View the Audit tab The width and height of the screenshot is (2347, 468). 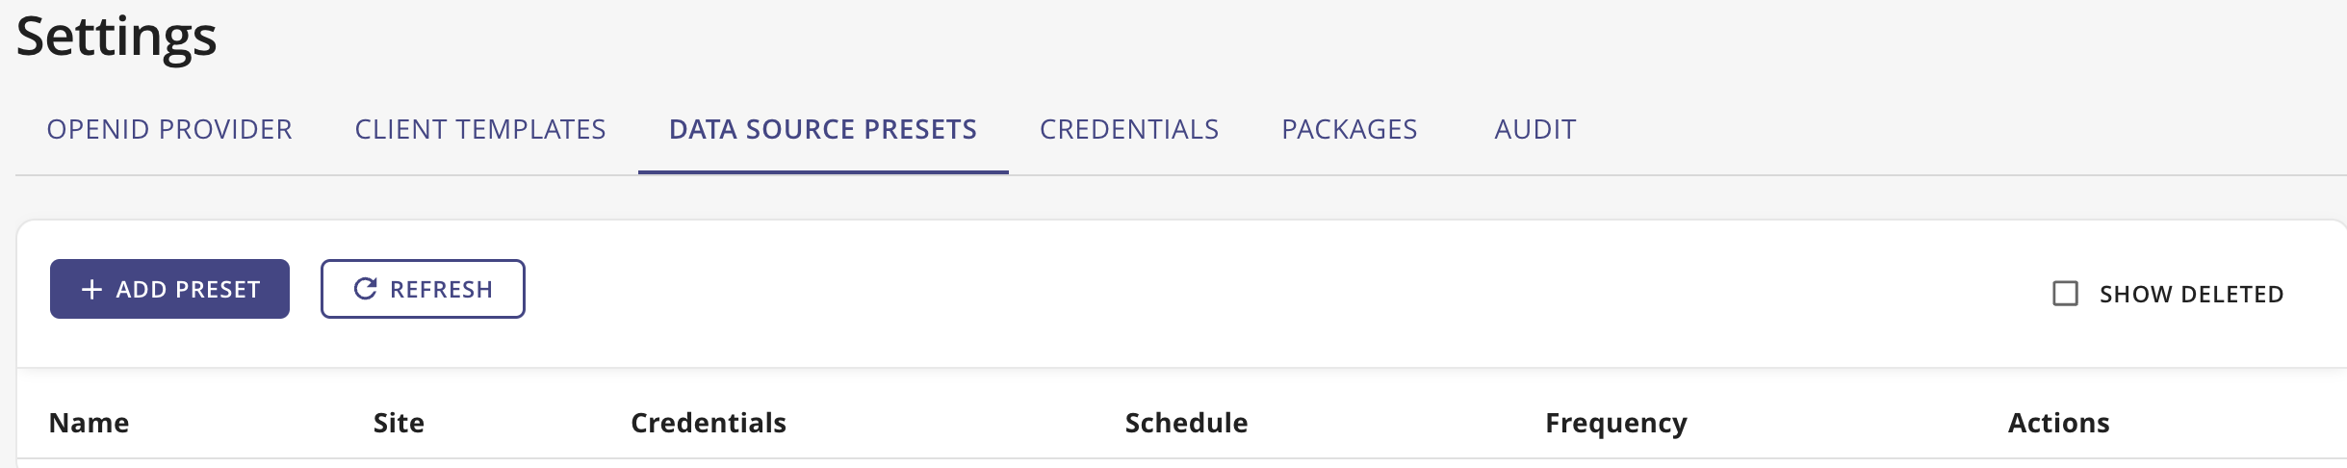point(1535,129)
